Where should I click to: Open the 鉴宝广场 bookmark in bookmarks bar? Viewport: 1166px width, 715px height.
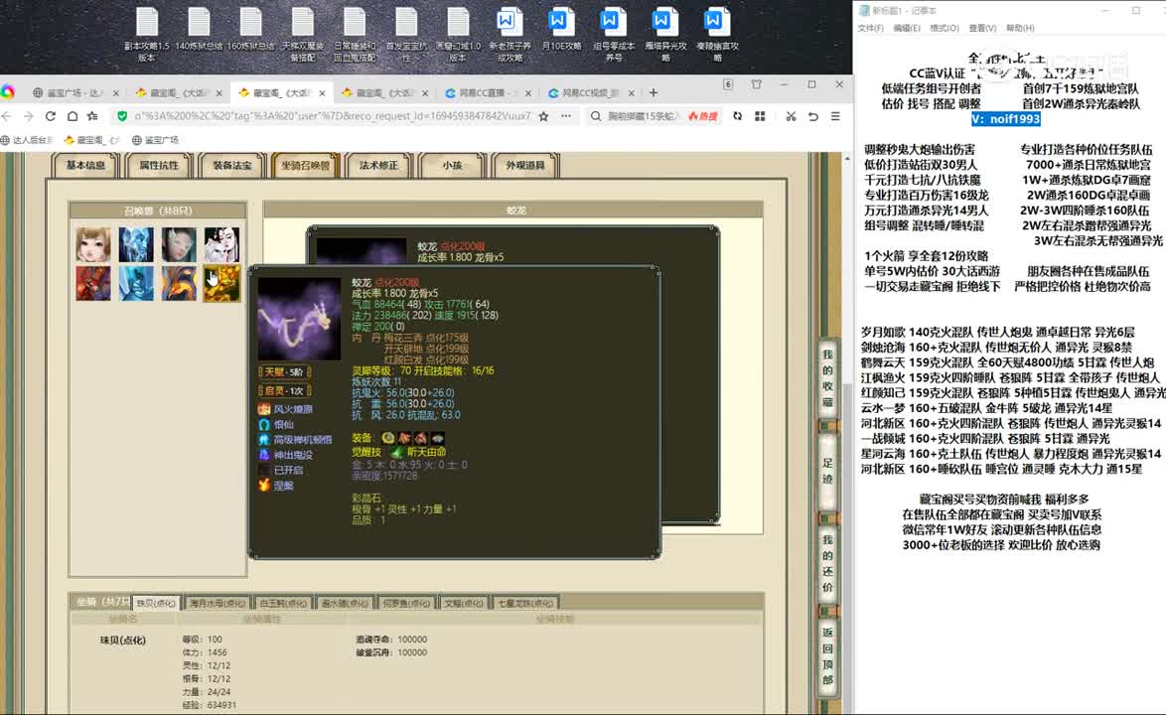(x=155, y=140)
